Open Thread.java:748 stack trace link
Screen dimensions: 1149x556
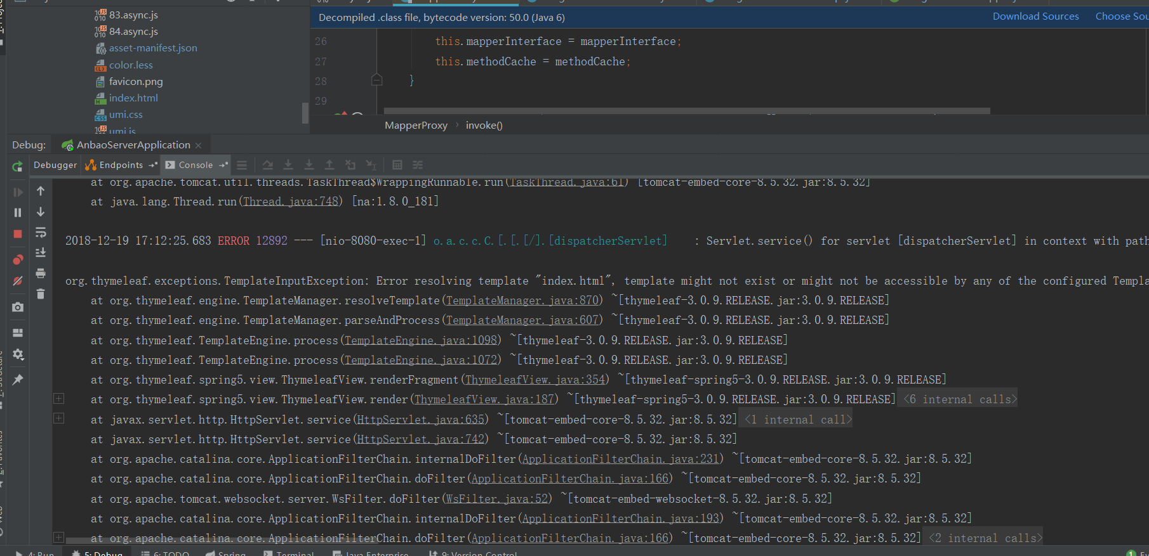coord(291,202)
